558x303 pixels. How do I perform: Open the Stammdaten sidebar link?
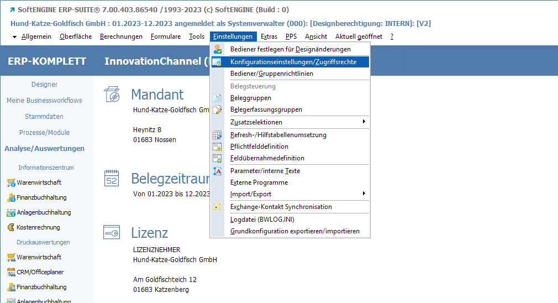tap(44, 117)
